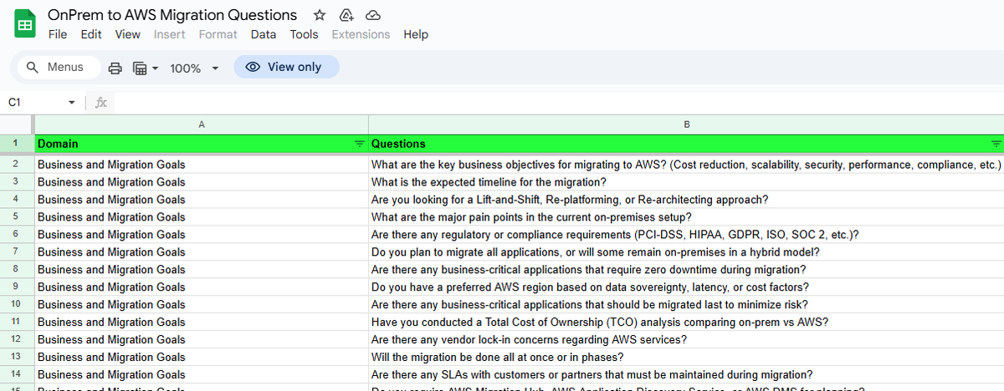The width and height of the screenshot is (1004, 391).
Task: Search the Menus box
Action: pyautogui.click(x=59, y=67)
